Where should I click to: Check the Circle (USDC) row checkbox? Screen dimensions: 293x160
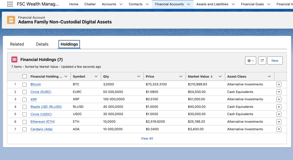click(24, 114)
